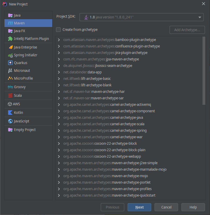The image size is (210, 215).
Task: Click the Maven 'm' icon
Action: [x=10, y=23]
